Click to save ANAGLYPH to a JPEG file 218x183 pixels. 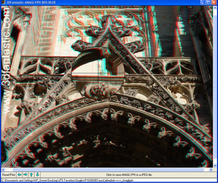point(129,175)
